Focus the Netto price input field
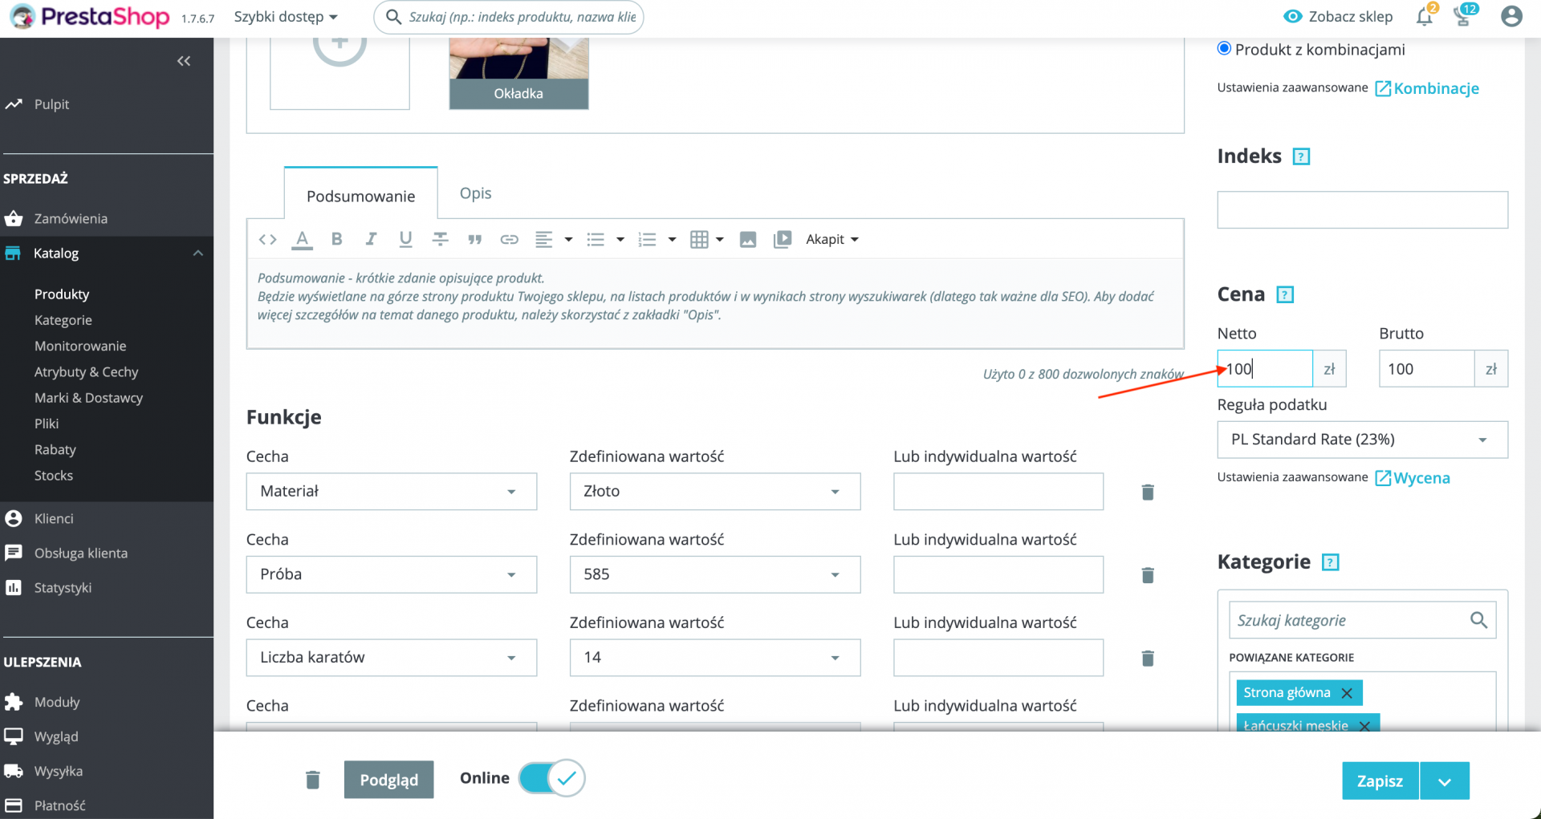Screen dimensions: 1541x819 click(x=1265, y=369)
